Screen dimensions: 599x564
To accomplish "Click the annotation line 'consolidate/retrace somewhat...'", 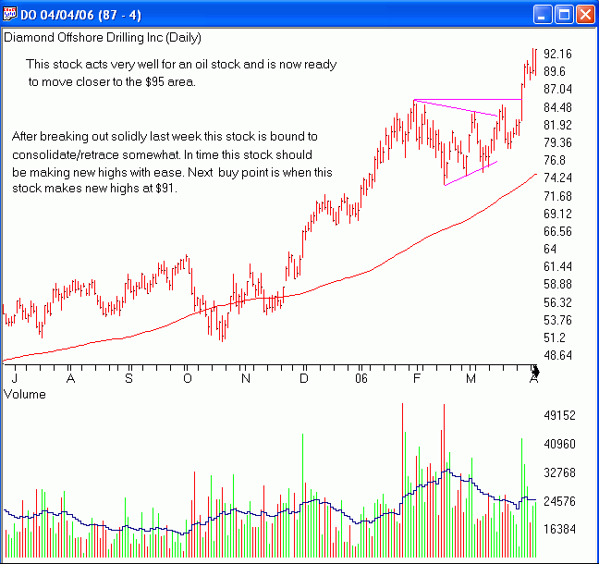I will click(162, 154).
